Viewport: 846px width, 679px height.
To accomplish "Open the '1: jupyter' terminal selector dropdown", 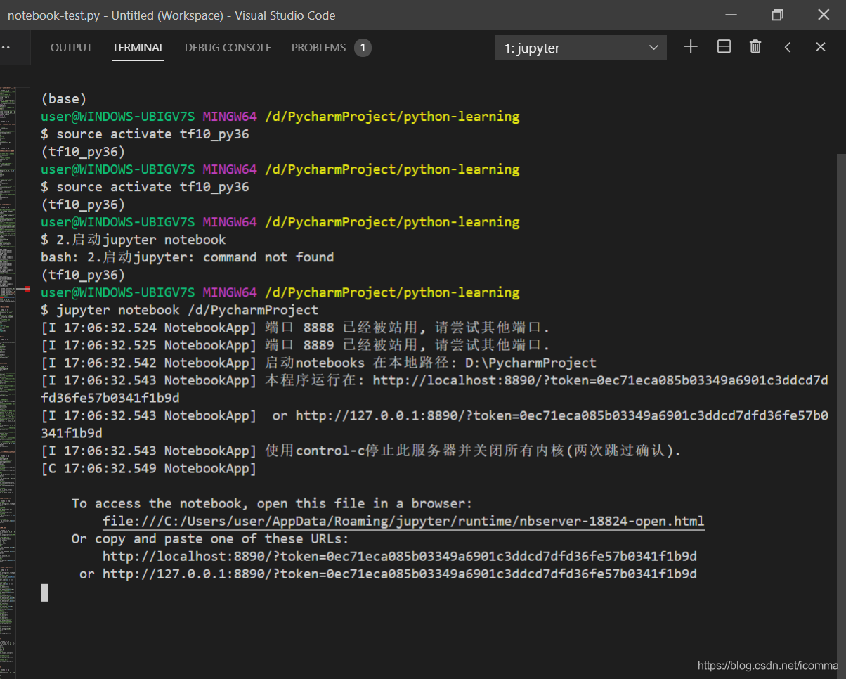I will coord(580,48).
